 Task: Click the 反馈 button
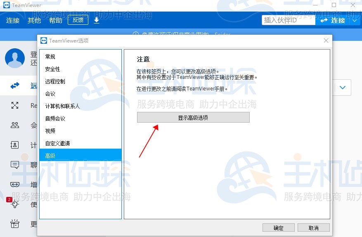(x=78, y=20)
